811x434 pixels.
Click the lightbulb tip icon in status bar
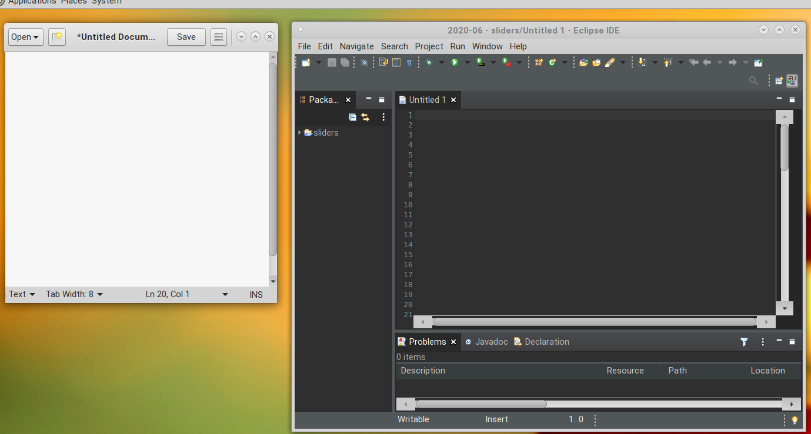click(795, 420)
